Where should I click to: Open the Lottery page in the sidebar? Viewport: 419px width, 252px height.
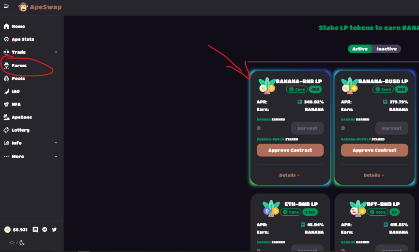point(20,130)
